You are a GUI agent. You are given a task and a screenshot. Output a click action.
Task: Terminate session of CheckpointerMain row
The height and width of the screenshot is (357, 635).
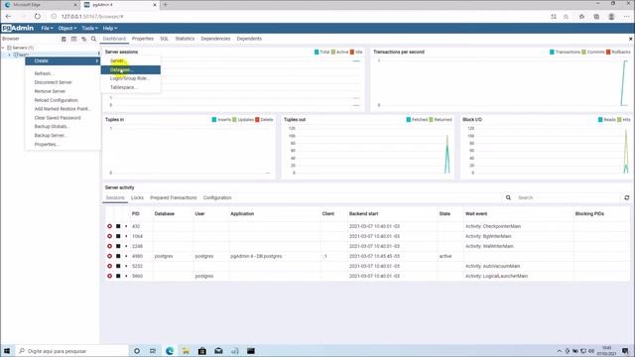(x=109, y=226)
